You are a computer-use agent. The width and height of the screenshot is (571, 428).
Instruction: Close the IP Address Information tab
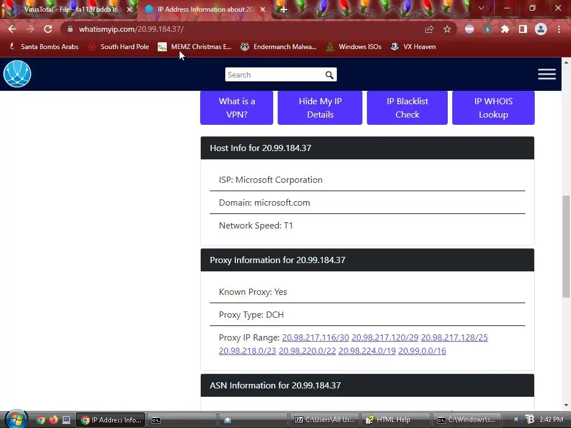click(x=263, y=9)
